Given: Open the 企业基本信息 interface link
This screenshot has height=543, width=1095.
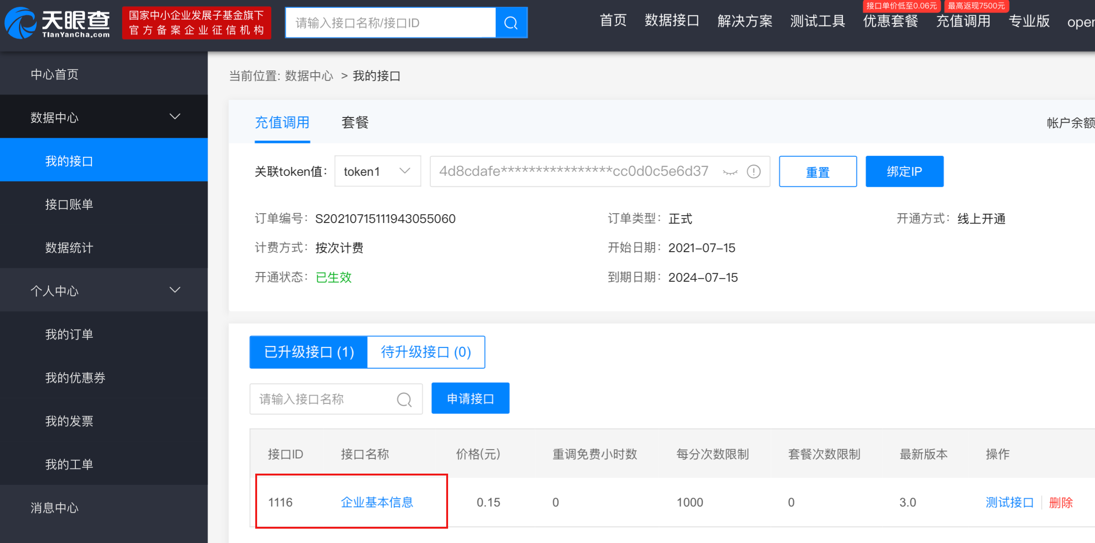Looking at the screenshot, I should click(x=377, y=502).
